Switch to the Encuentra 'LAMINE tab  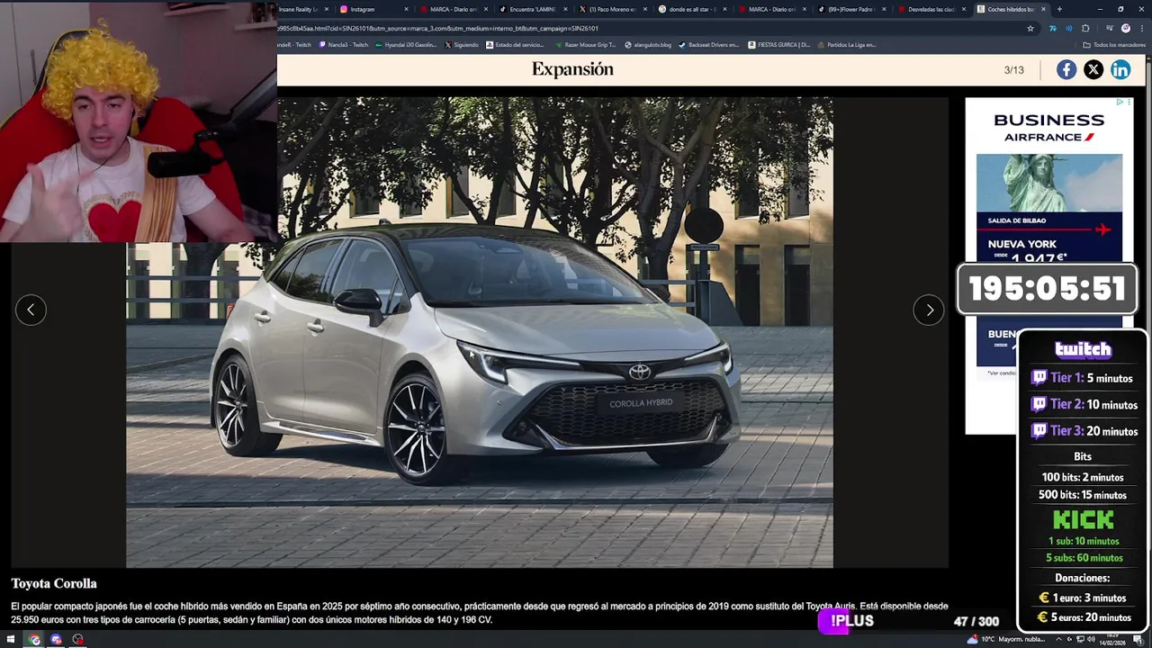[533, 9]
